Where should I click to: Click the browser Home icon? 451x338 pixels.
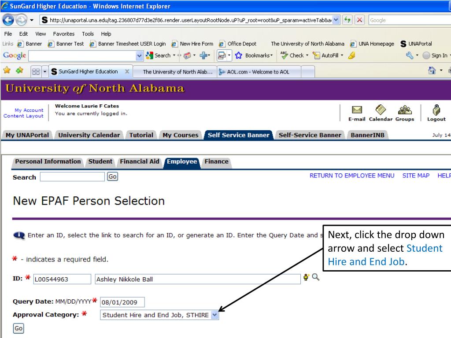432,70
